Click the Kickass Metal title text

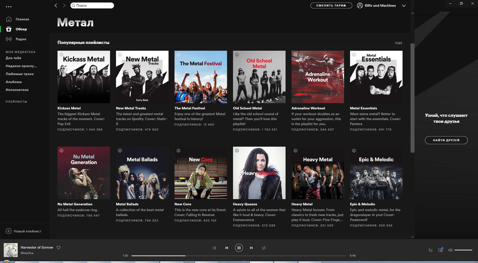click(69, 108)
